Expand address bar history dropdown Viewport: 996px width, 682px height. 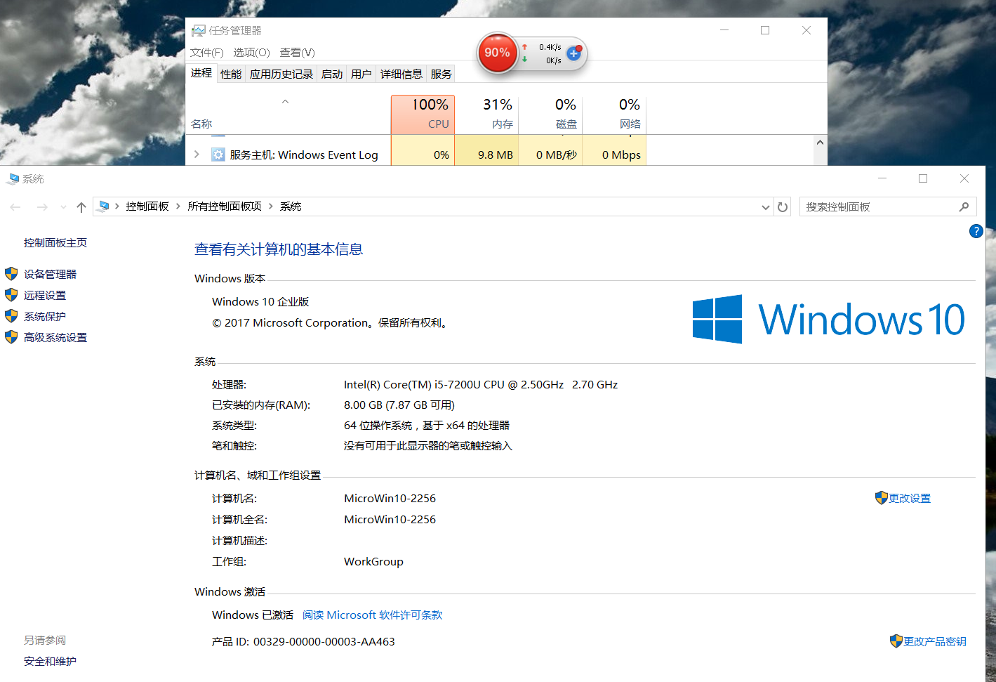tap(766, 207)
